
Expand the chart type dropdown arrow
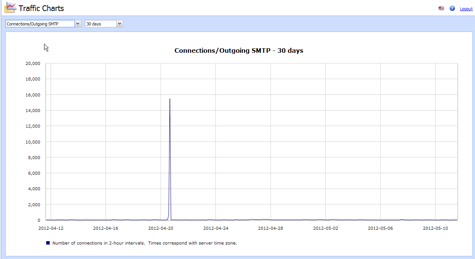[78, 24]
